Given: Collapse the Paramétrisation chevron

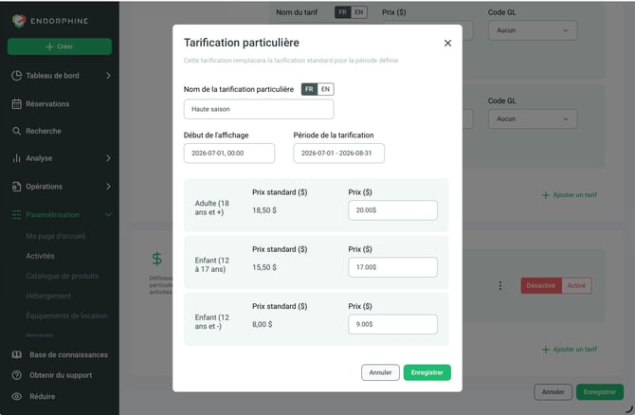Looking at the screenshot, I should coord(108,215).
